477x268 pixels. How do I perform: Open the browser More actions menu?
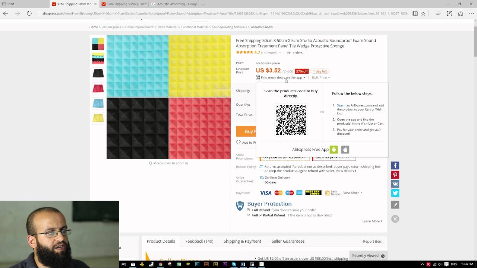471,13
